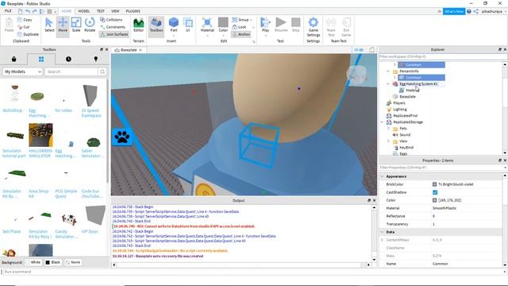Open the TEST ribbon tab
Viewport: 508px width, 286px height.
pos(101,11)
